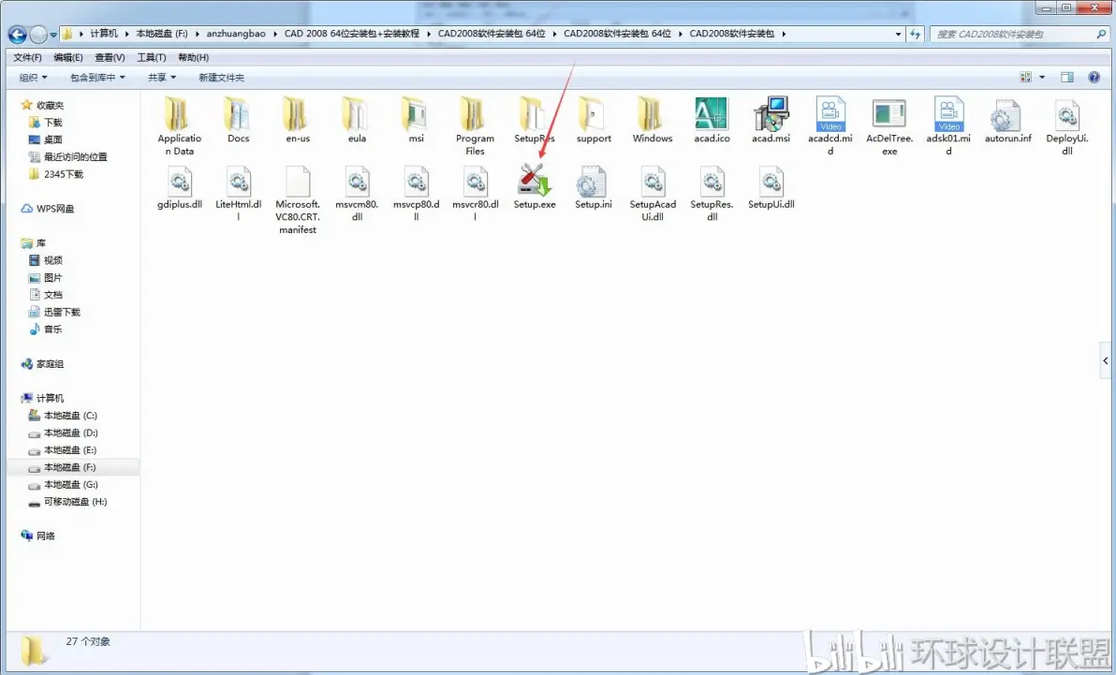Select the Program Files folder

475,114
